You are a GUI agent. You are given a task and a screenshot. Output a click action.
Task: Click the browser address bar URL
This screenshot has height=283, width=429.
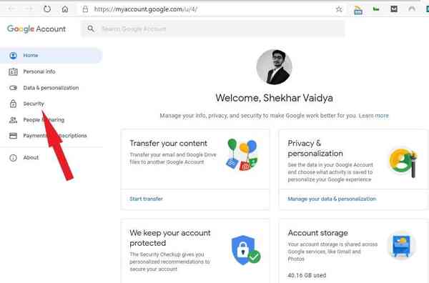146,9
